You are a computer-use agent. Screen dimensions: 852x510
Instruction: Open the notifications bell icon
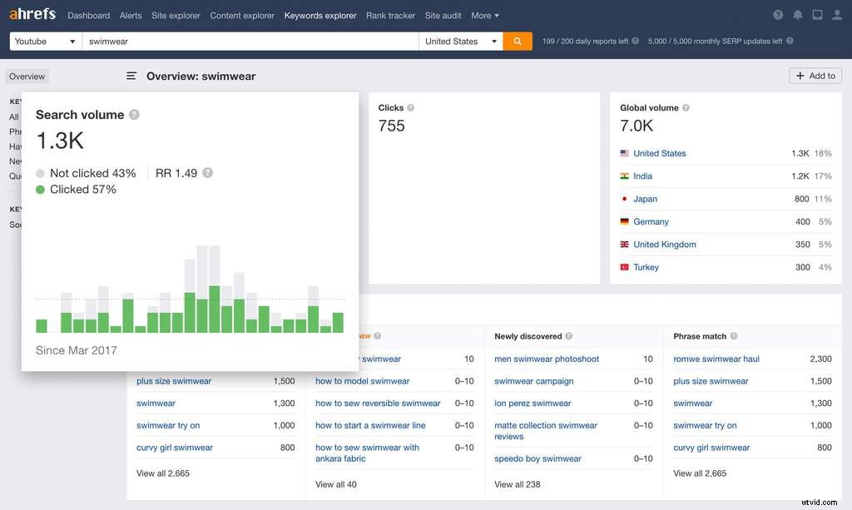[797, 14]
